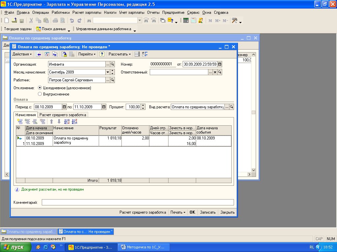
Task: Select the 'Целодневное (целосменное)' radio button
Action: [40, 88]
